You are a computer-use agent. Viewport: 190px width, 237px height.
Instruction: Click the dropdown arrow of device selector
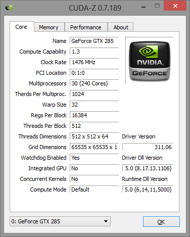[106, 221]
